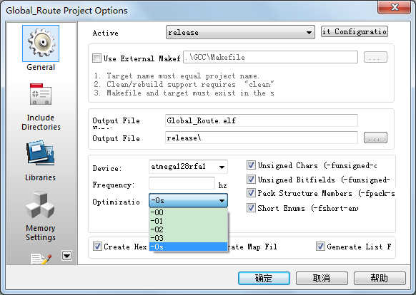The height and width of the screenshot is (295, 416).
Task: Cancel the dialog with 取消
Action: pos(322,278)
